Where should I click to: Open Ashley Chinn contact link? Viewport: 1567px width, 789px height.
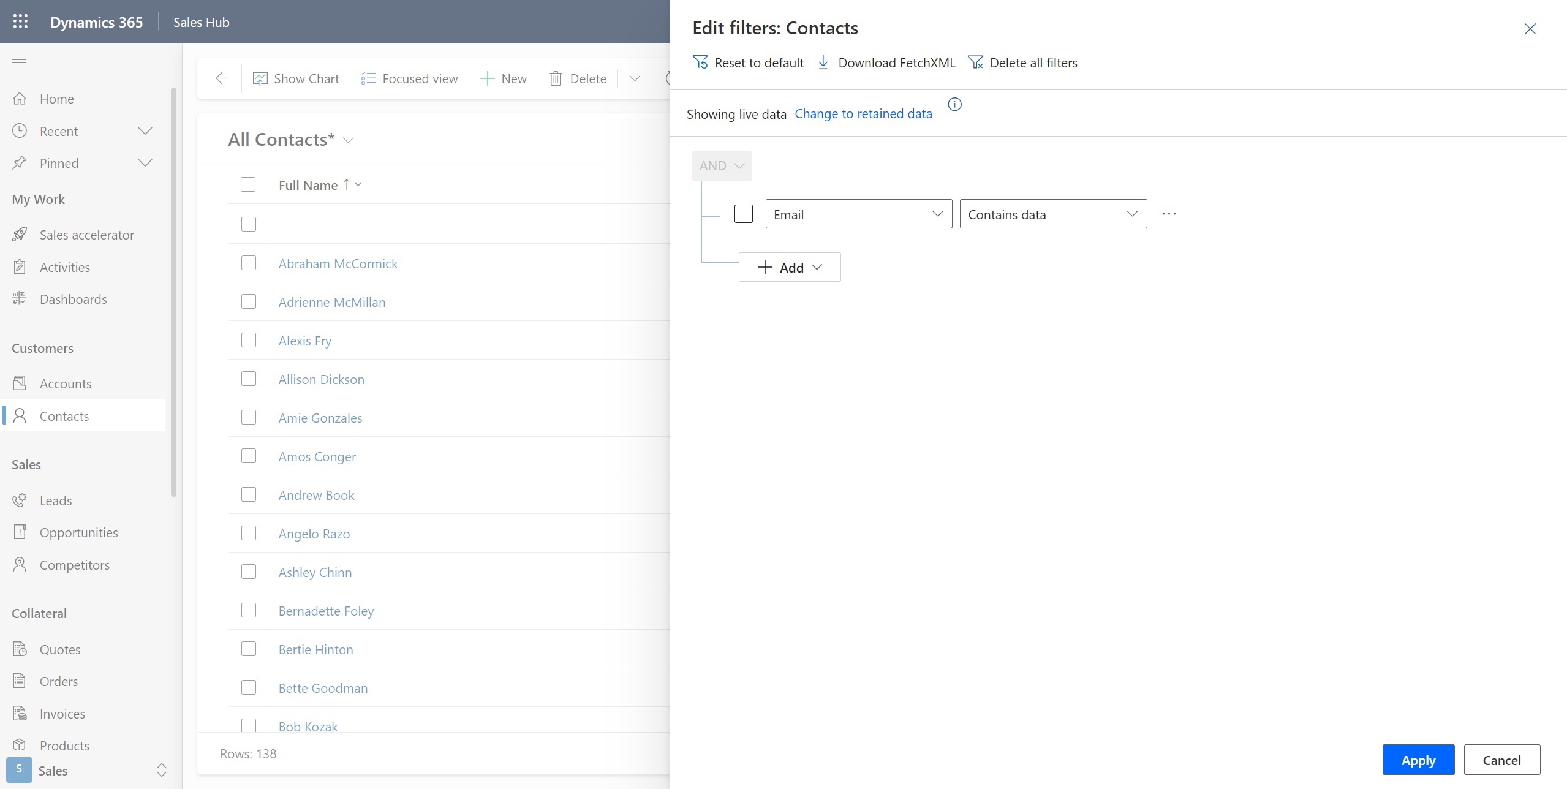[315, 572]
